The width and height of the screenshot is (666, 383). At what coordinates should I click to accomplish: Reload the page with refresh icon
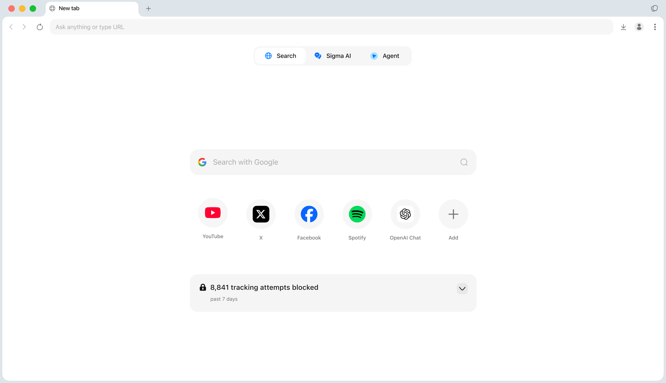[40, 27]
